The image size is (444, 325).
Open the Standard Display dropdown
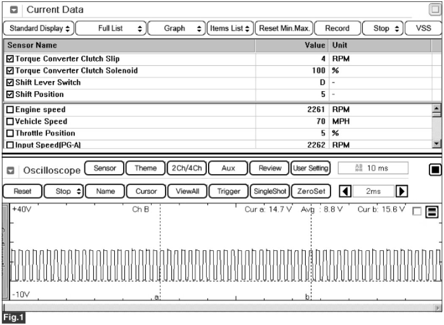click(39, 28)
